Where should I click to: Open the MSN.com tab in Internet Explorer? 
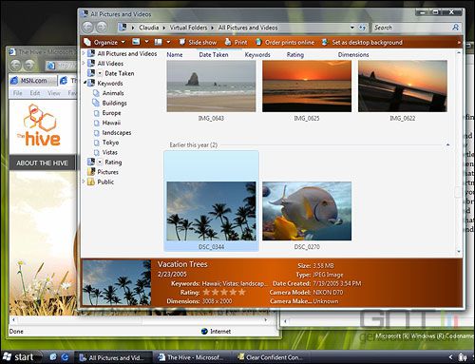33,81
